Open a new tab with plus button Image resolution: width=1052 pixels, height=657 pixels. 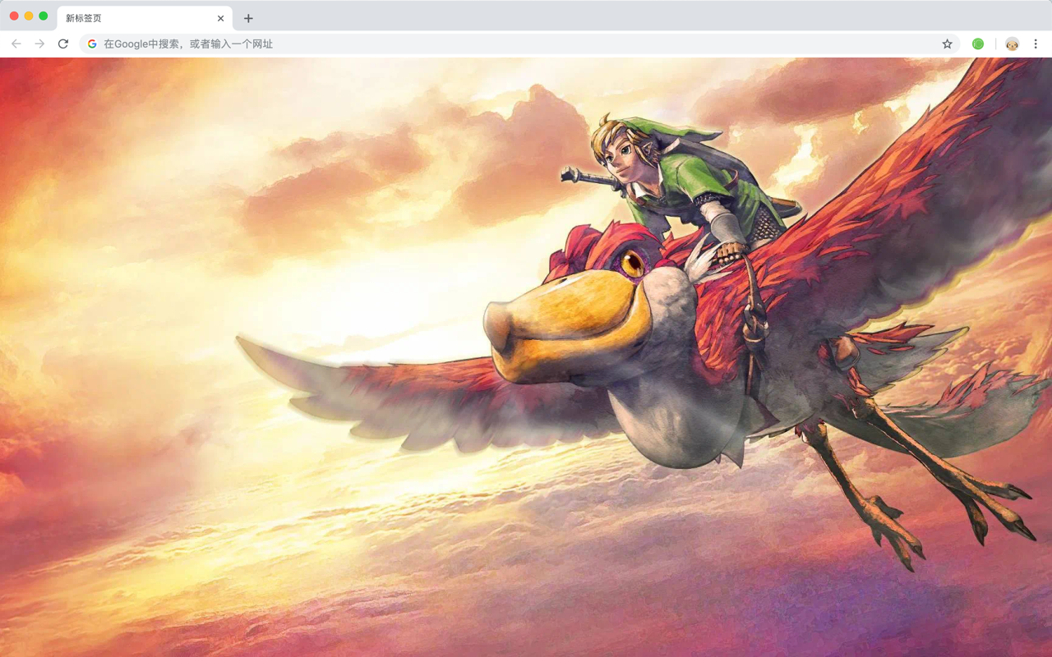coord(248,18)
